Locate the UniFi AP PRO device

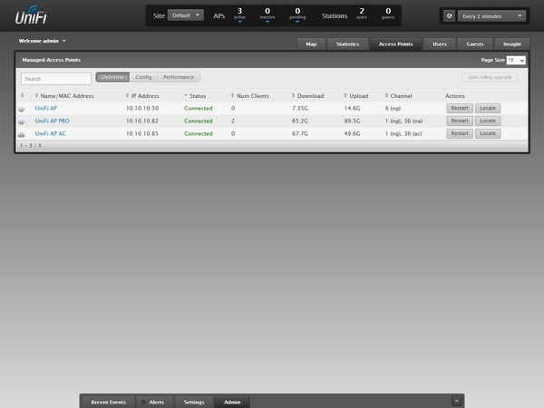point(488,121)
